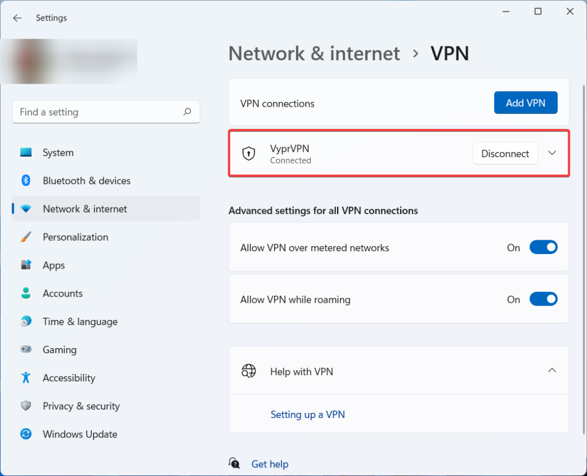Screen dimensions: 587x476
Task: Click the Privacy & security shield icon
Action: tap(26, 406)
